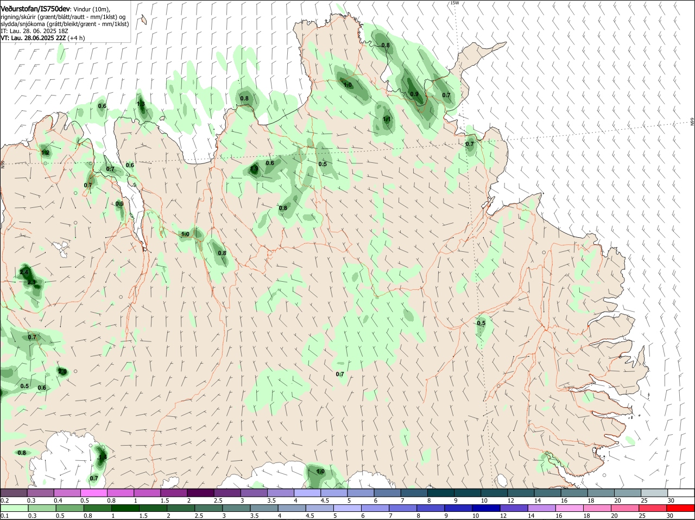The width and height of the screenshot is (695, 520).
Task: Click the deep navy blue 10 swatch in bottom scale
Action: tap(486, 508)
